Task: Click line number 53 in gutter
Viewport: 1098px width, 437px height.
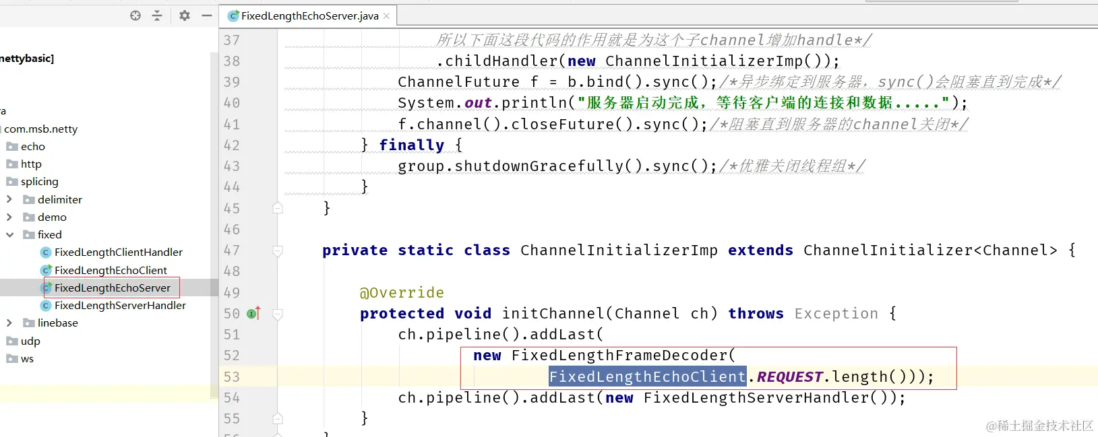Action: 232,376
